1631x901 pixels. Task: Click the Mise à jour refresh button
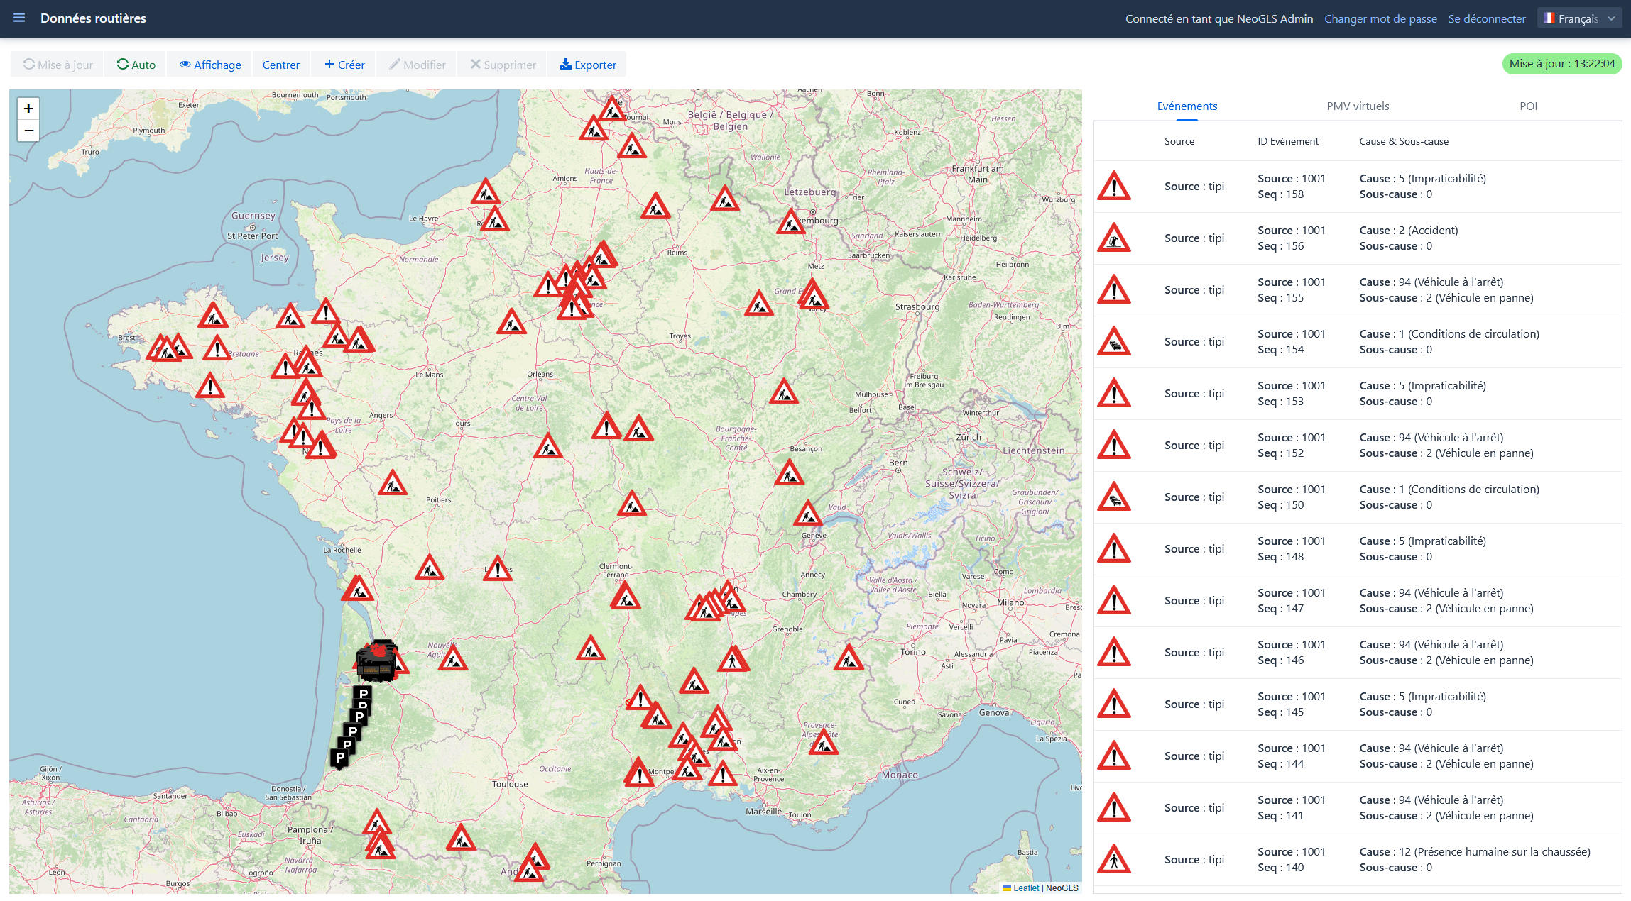click(x=58, y=65)
